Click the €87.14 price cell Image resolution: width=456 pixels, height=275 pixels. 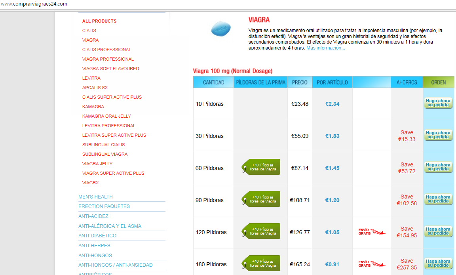tap(300, 168)
